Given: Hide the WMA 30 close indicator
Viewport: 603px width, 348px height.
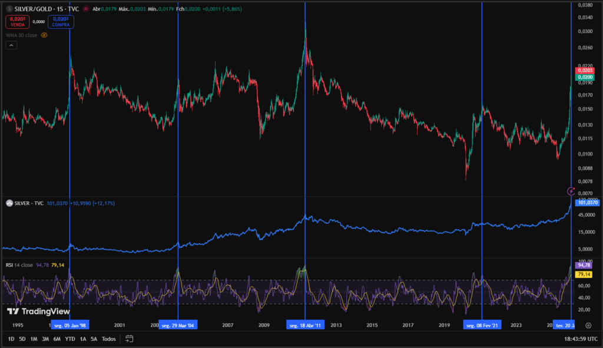Looking at the screenshot, I should 45,35.
